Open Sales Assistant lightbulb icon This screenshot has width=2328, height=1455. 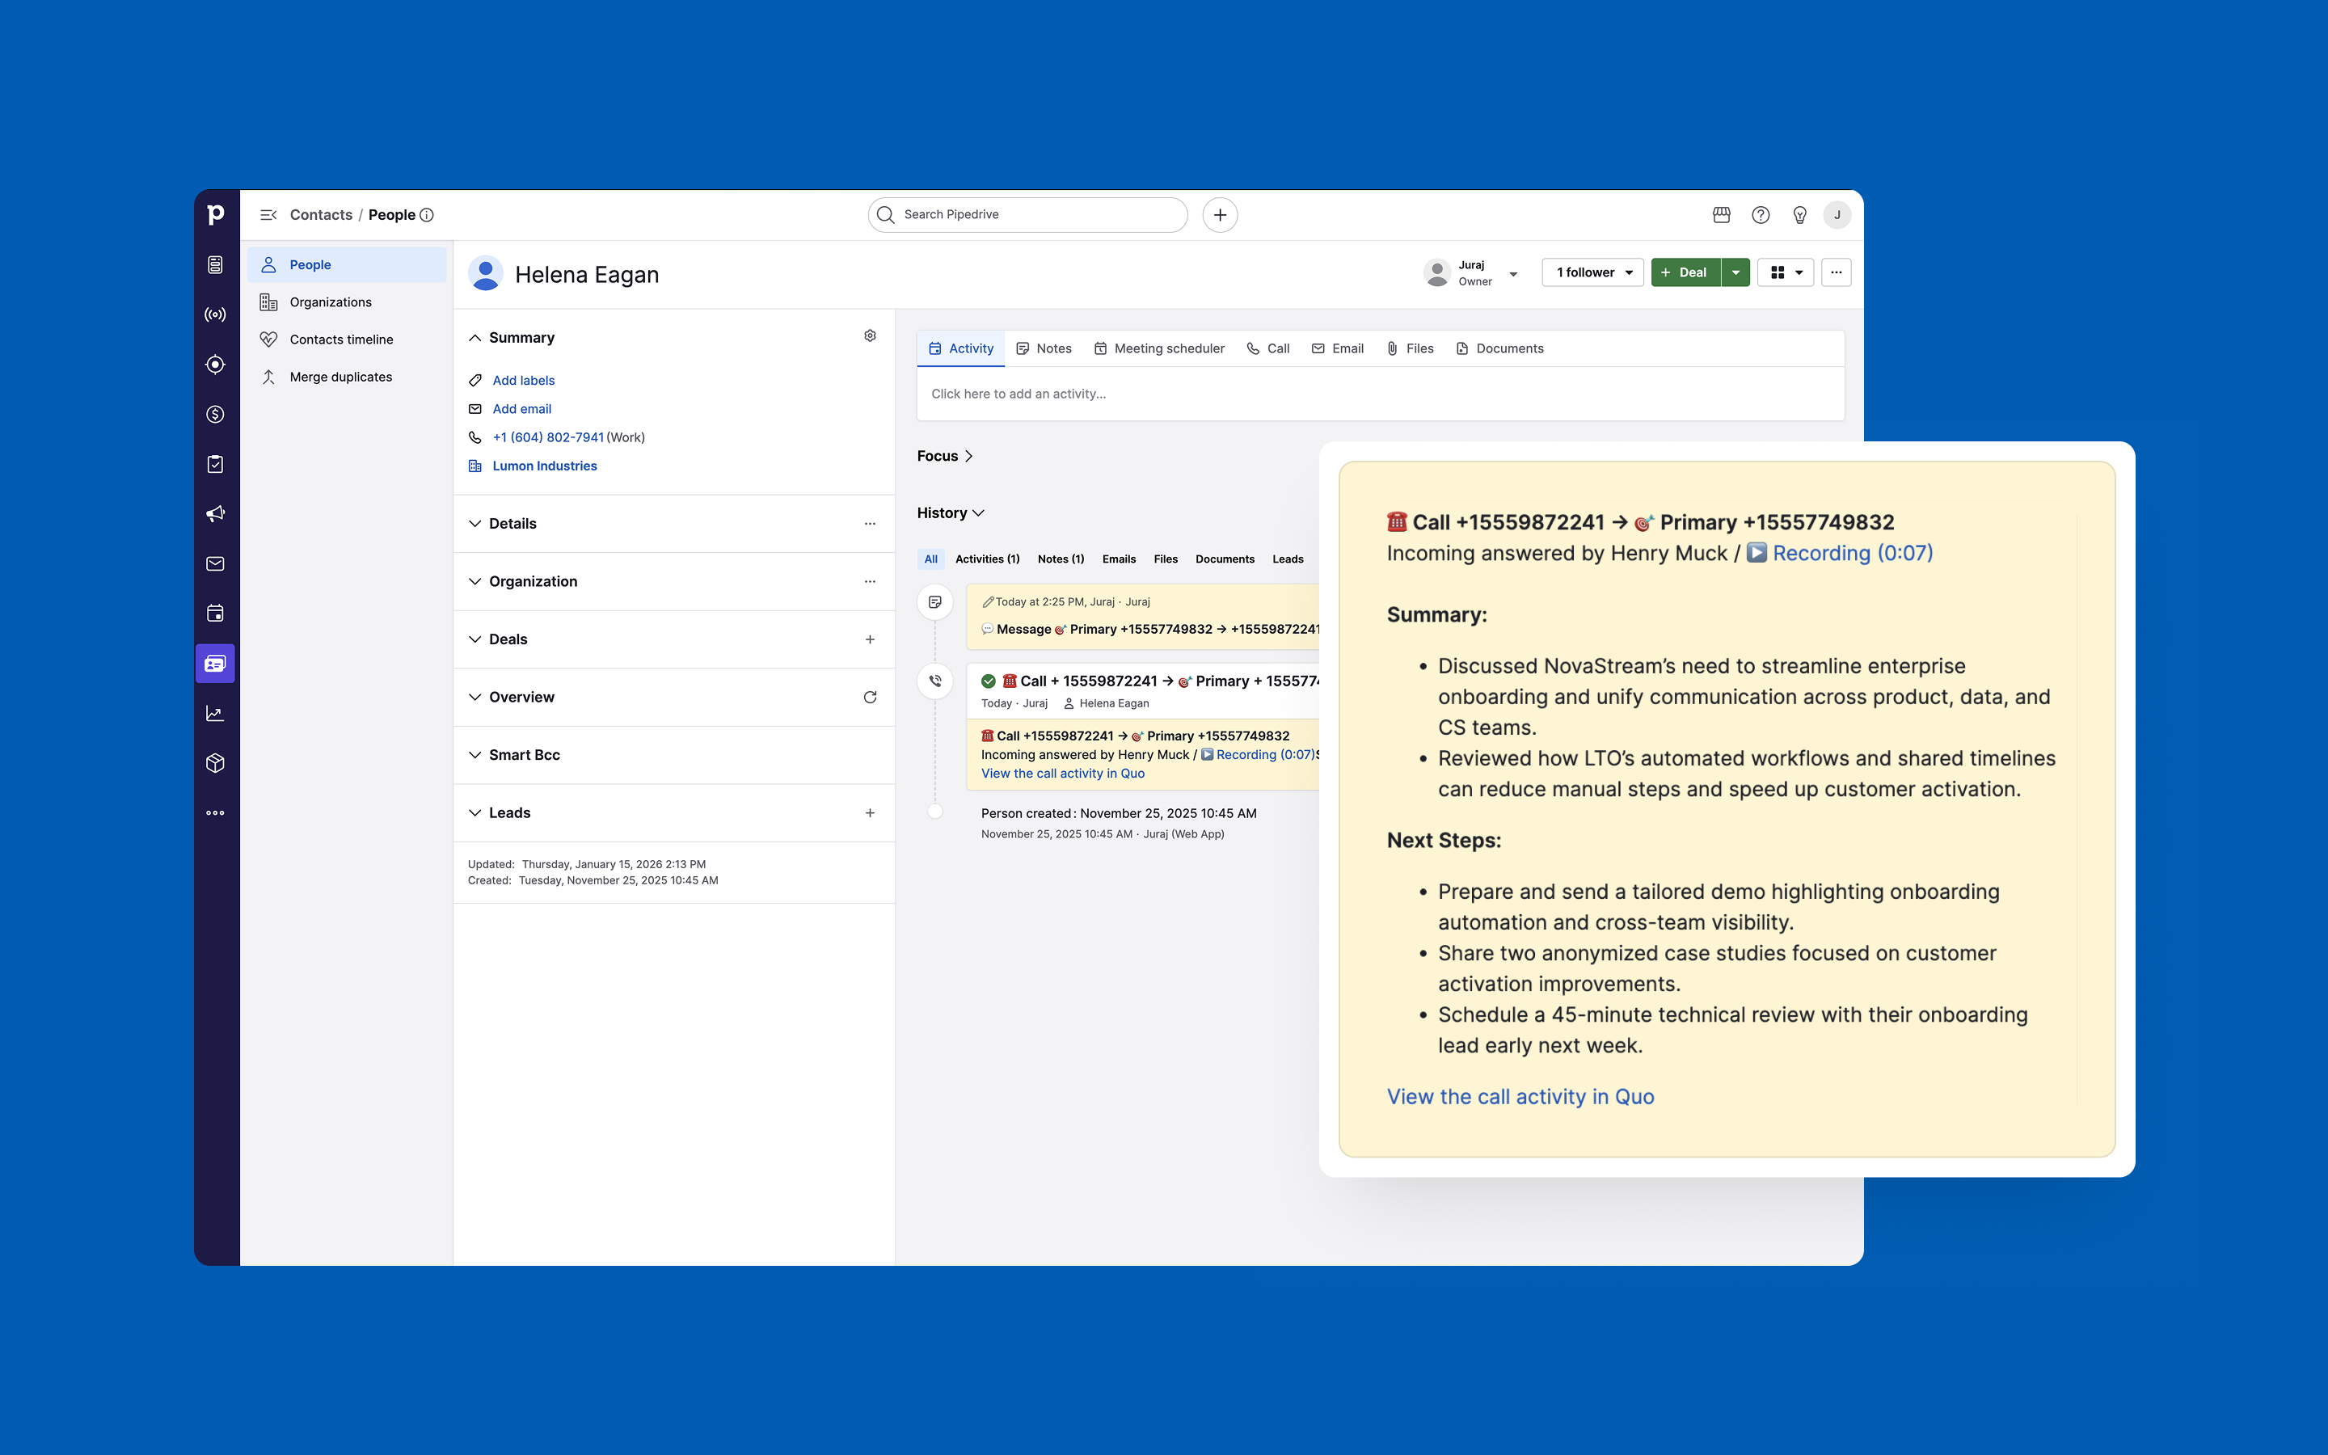pyautogui.click(x=1799, y=214)
